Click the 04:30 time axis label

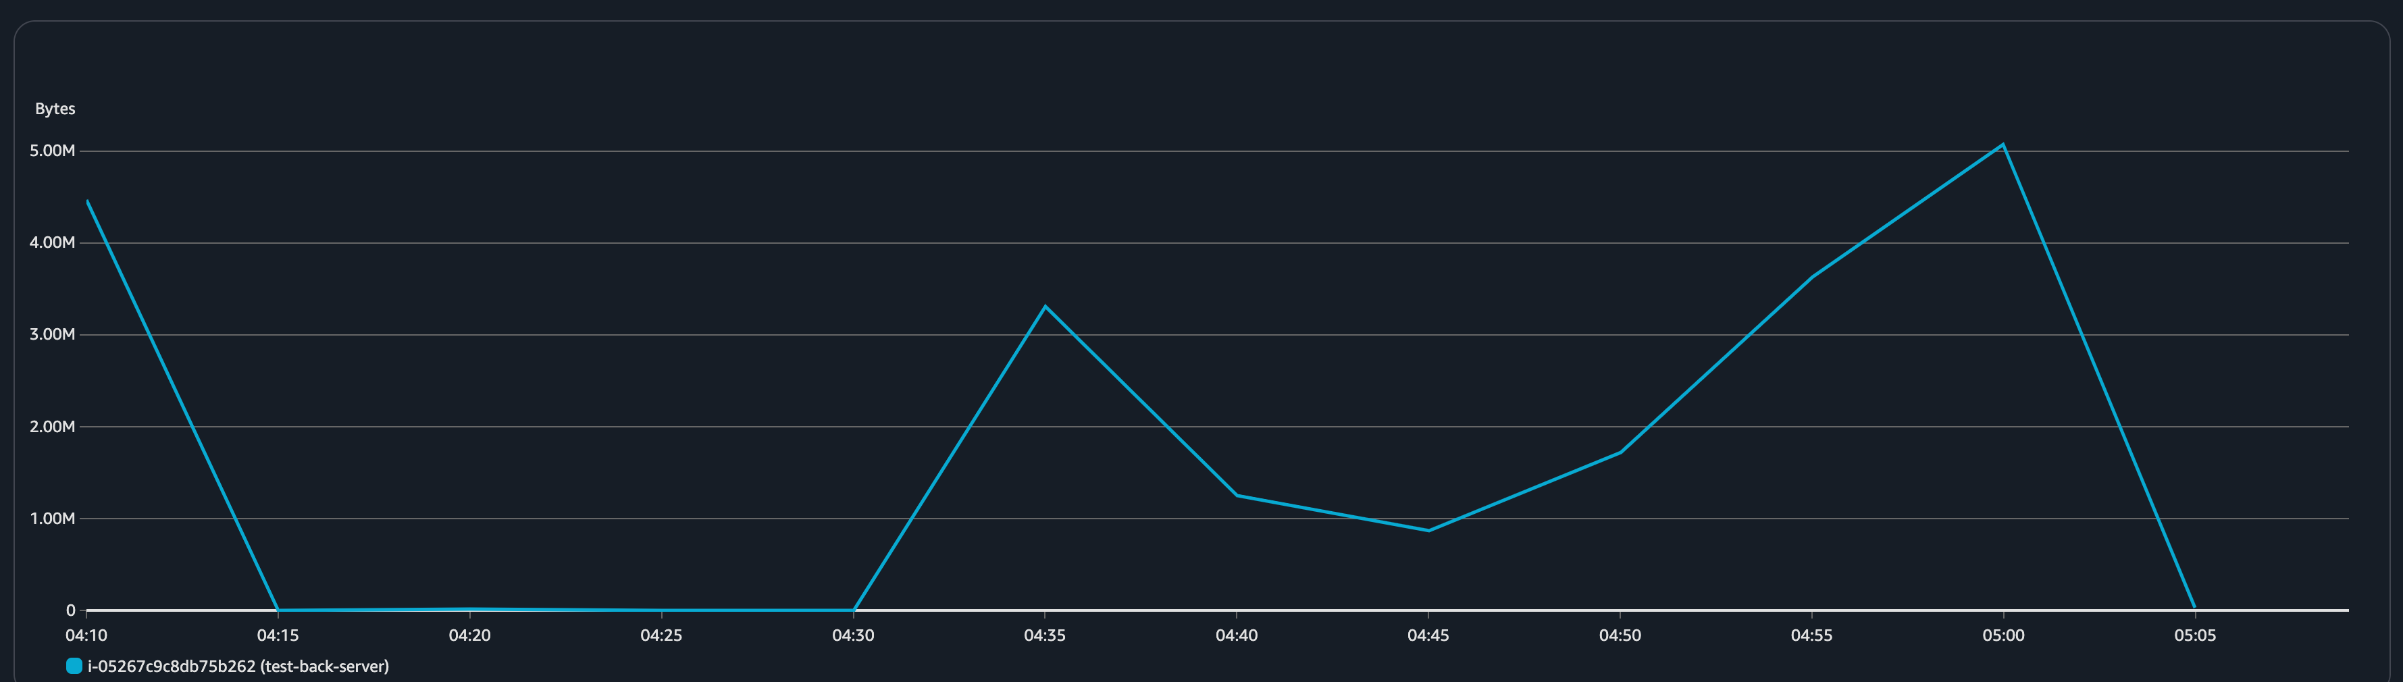point(854,635)
